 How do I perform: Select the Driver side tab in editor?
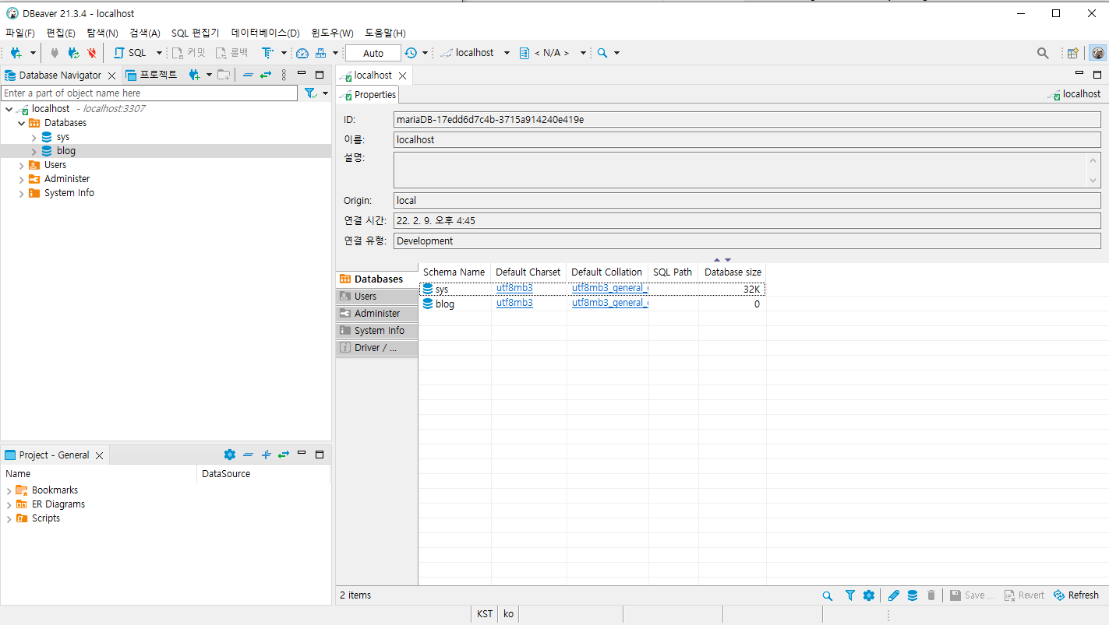tap(377, 348)
